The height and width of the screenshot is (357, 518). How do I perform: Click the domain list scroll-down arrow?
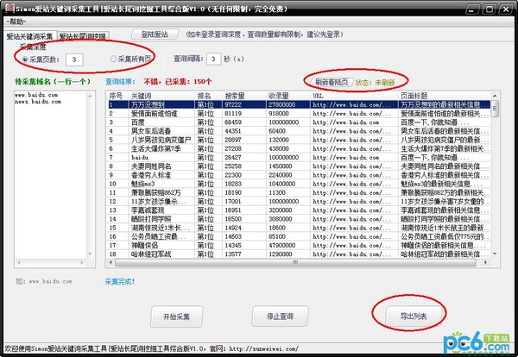click(90, 254)
